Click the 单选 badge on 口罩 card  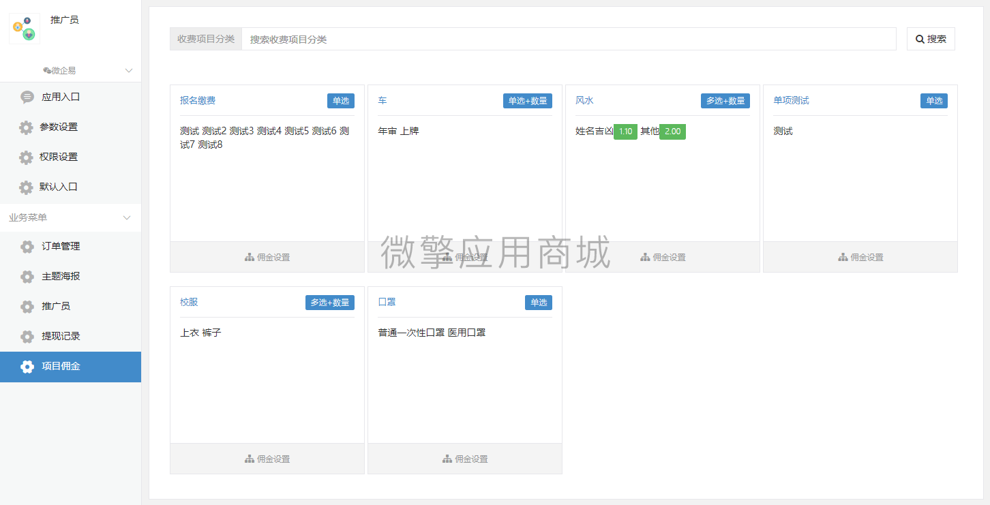539,303
